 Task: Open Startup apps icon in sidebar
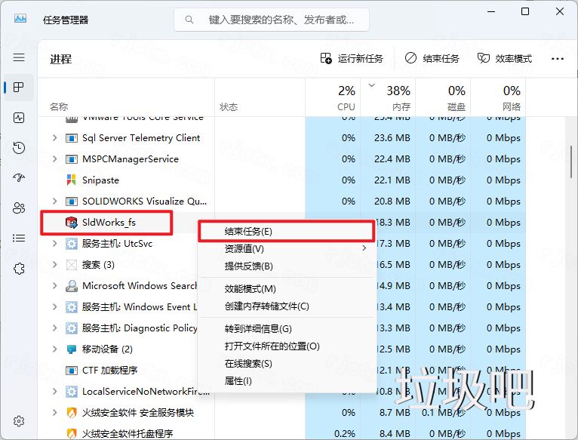[19, 178]
